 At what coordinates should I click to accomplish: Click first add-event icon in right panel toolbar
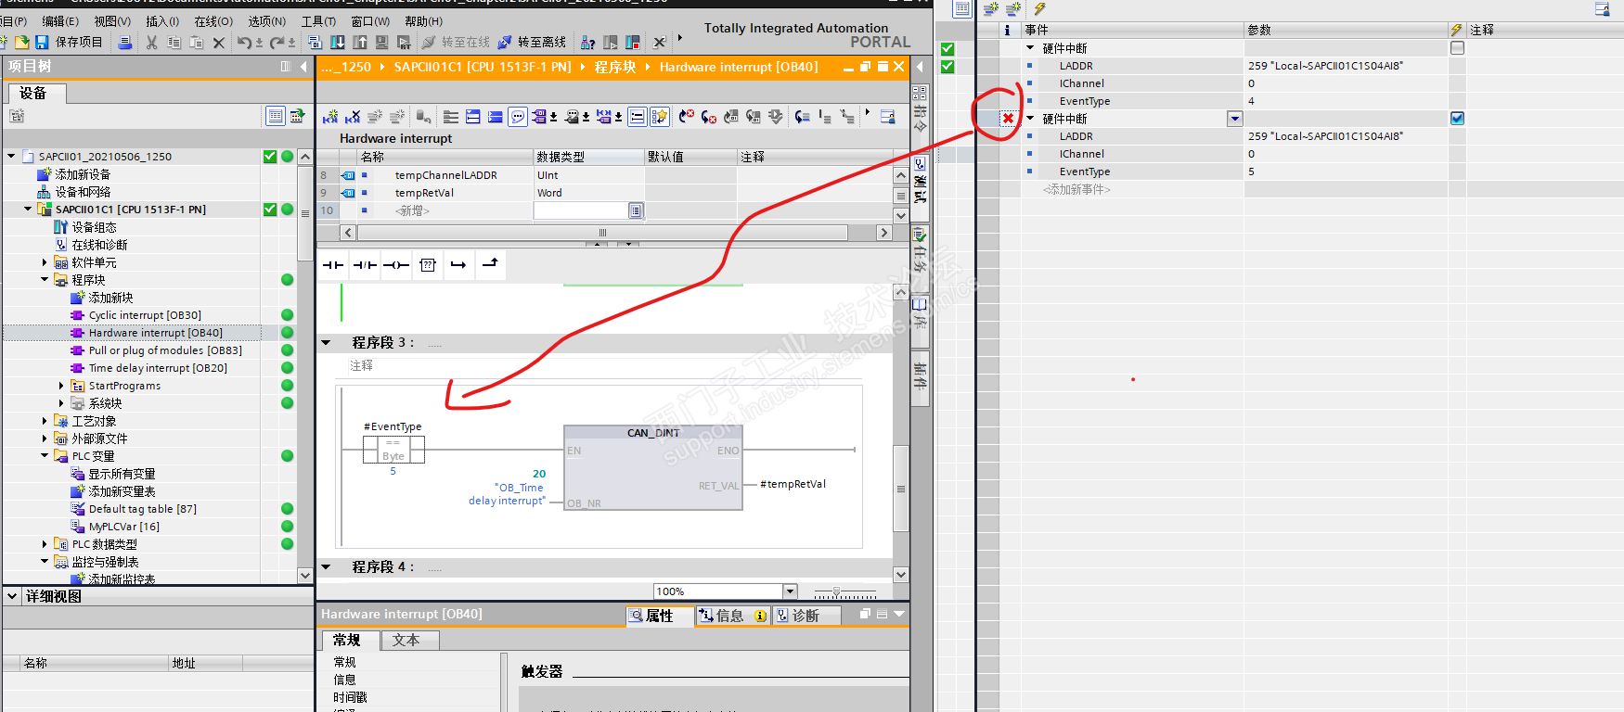pyautogui.click(x=991, y=9)
